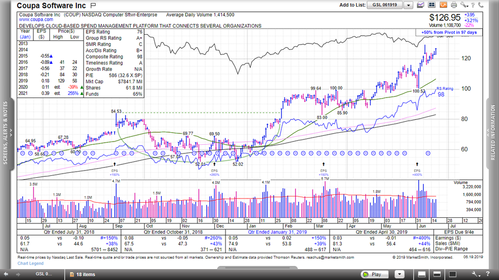Click the EPS Rating 76 row

(x=114, y=32)
